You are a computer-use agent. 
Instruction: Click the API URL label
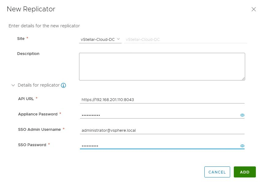26,99
